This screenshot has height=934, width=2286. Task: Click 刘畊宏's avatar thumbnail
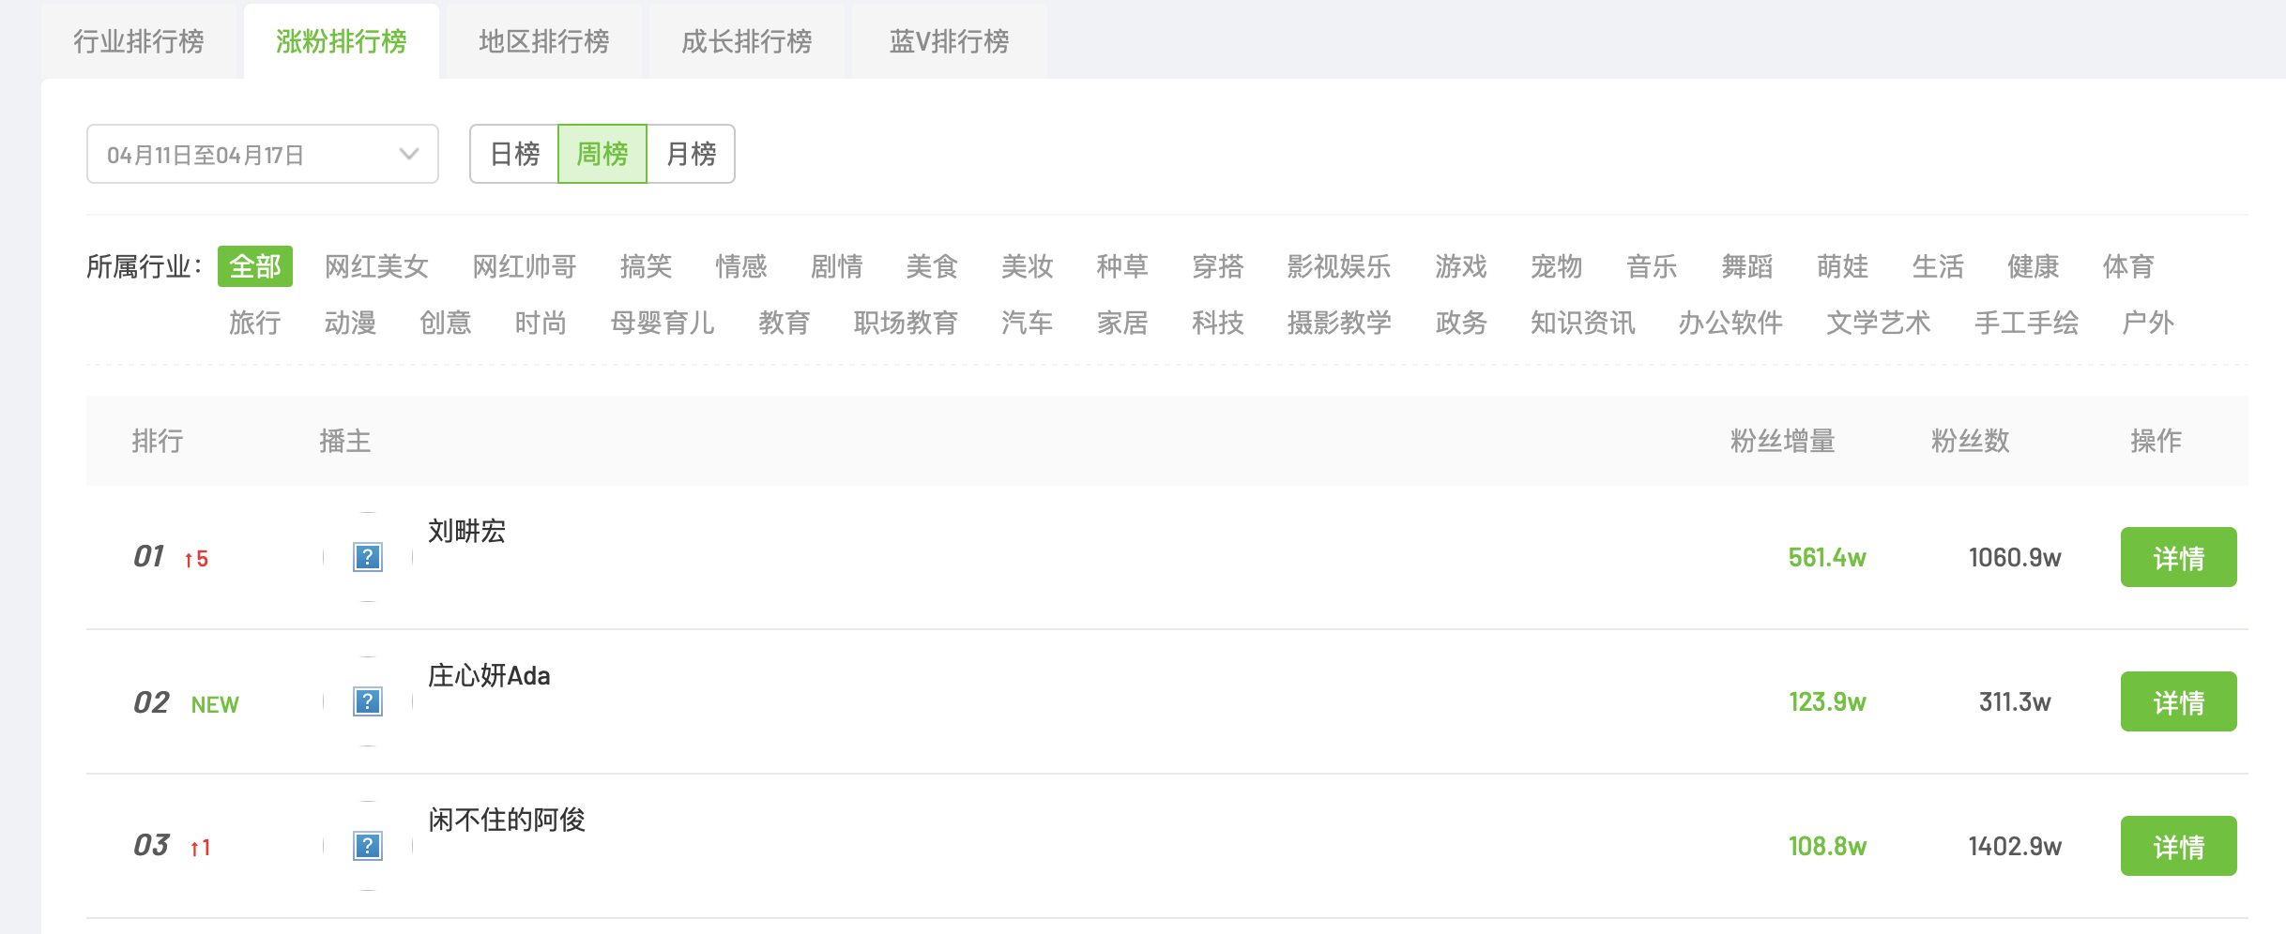(x=368, y=557)
